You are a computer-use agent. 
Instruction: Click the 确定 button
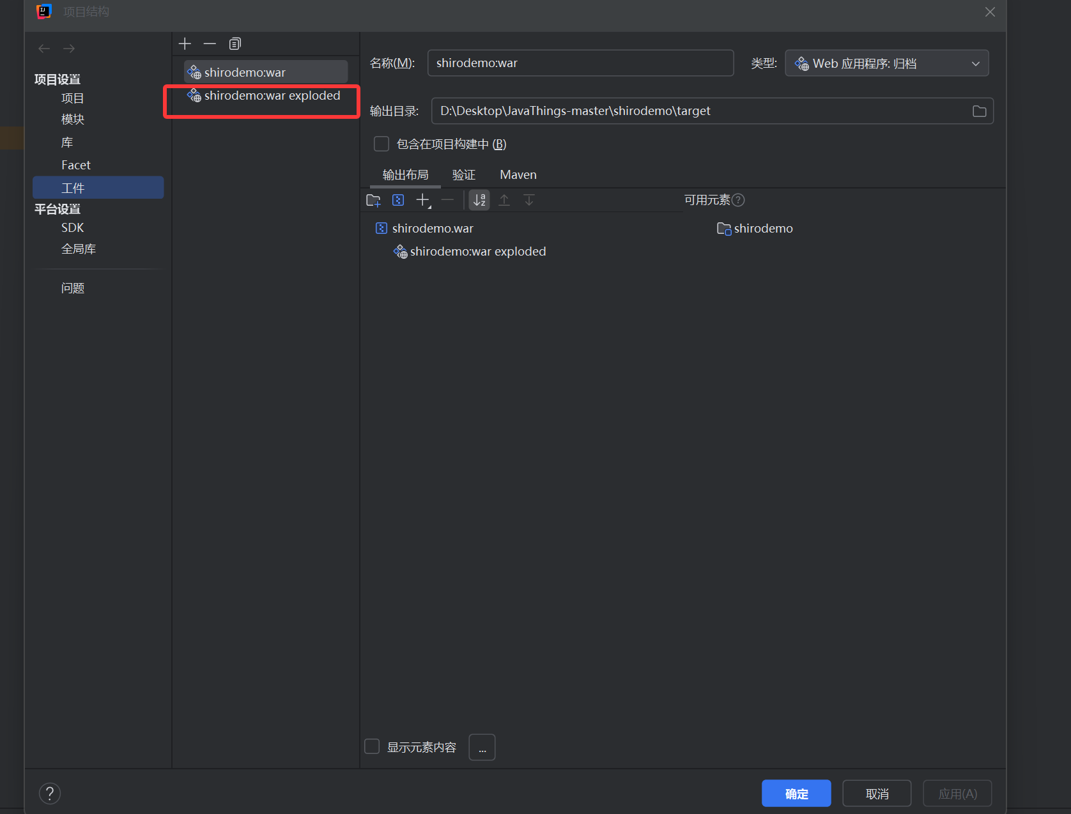coord(796,793)
